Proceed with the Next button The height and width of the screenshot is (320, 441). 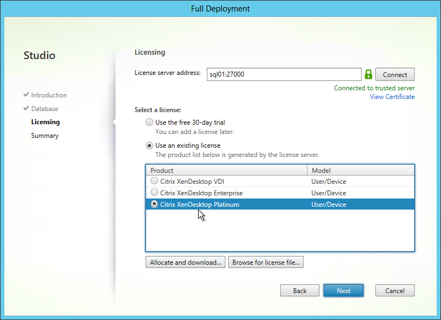click(344, 290)
